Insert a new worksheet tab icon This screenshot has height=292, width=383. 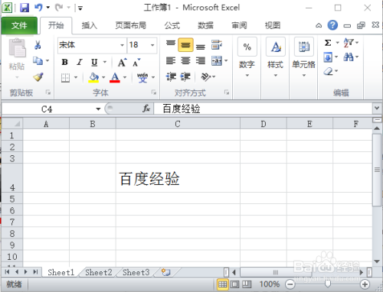pos(165,272)
